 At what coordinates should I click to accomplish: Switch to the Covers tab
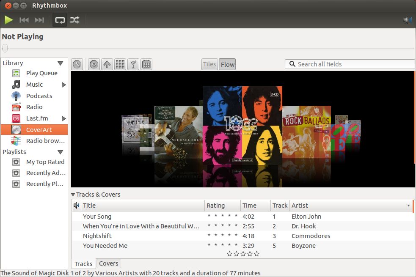point(108,263)
